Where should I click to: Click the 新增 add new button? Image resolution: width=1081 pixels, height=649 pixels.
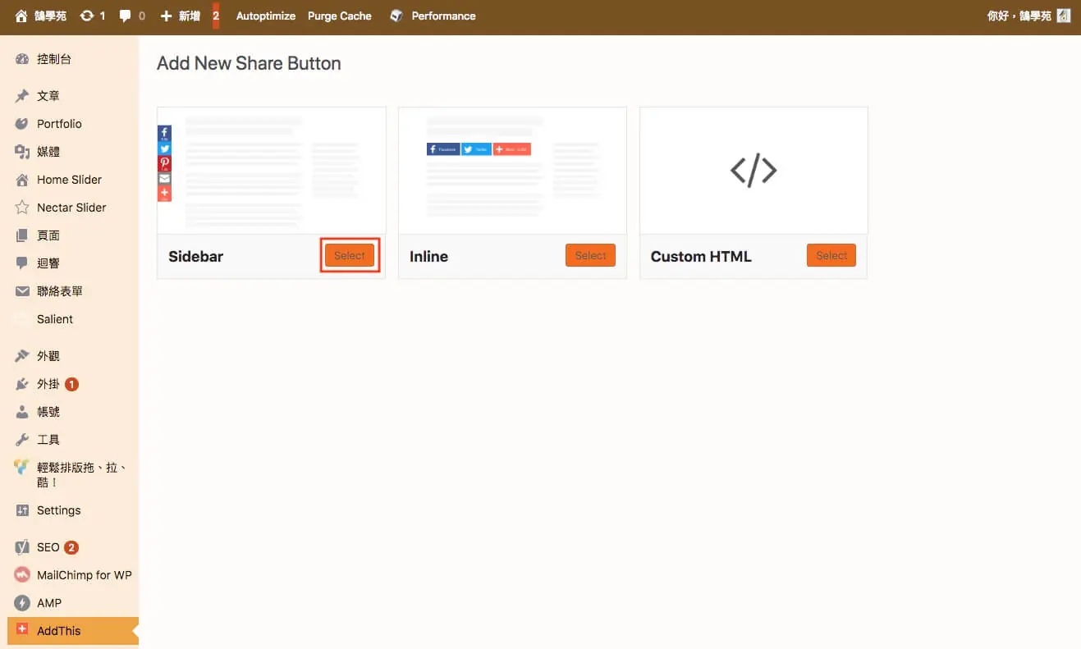click(x=181, y=16)
